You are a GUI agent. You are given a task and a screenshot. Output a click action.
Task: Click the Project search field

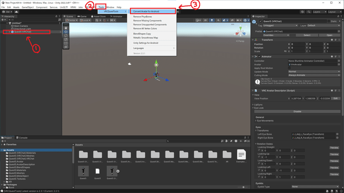(193, 141)
